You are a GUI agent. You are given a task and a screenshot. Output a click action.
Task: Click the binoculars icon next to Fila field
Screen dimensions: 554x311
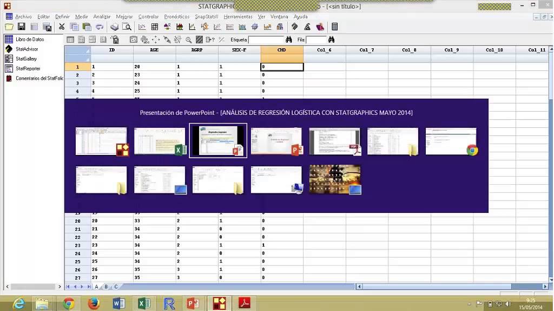(x=331, y=40)
